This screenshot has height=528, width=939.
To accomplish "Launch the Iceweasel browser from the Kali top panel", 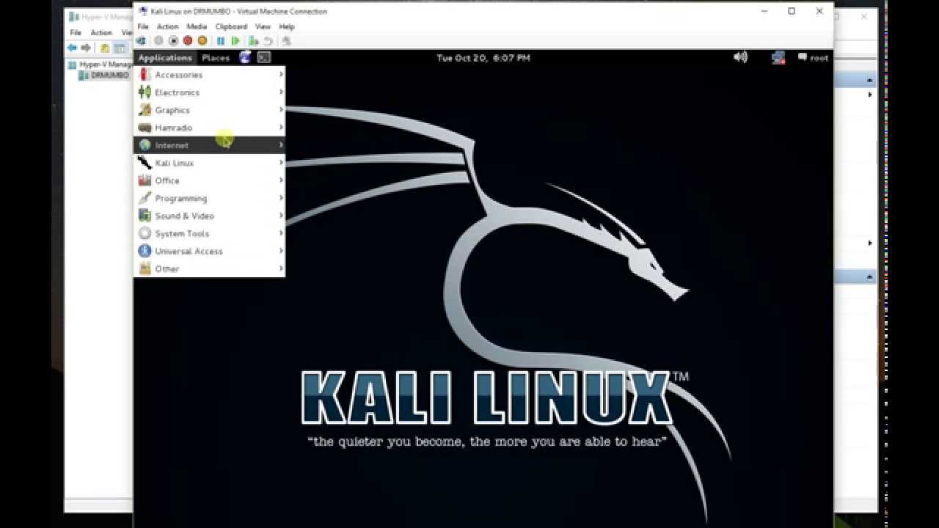I will pyautogui.click(x=245, y=57).
